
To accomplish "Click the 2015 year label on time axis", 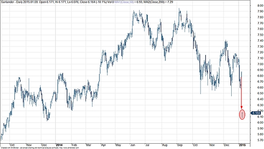I will [242, 145].
